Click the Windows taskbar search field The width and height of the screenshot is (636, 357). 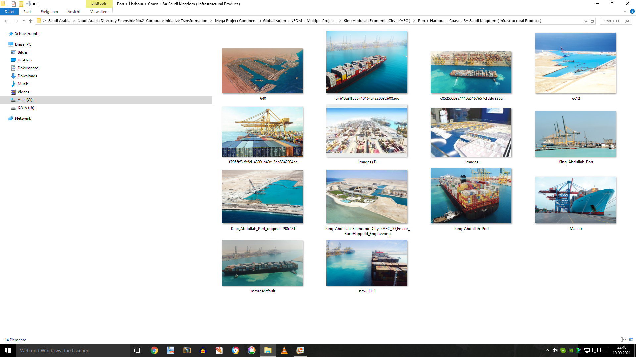coord(73,350)
